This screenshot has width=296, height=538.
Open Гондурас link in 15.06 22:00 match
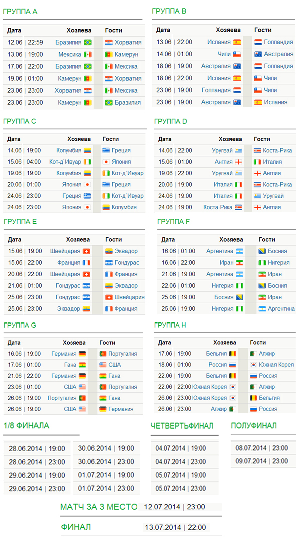127,263
